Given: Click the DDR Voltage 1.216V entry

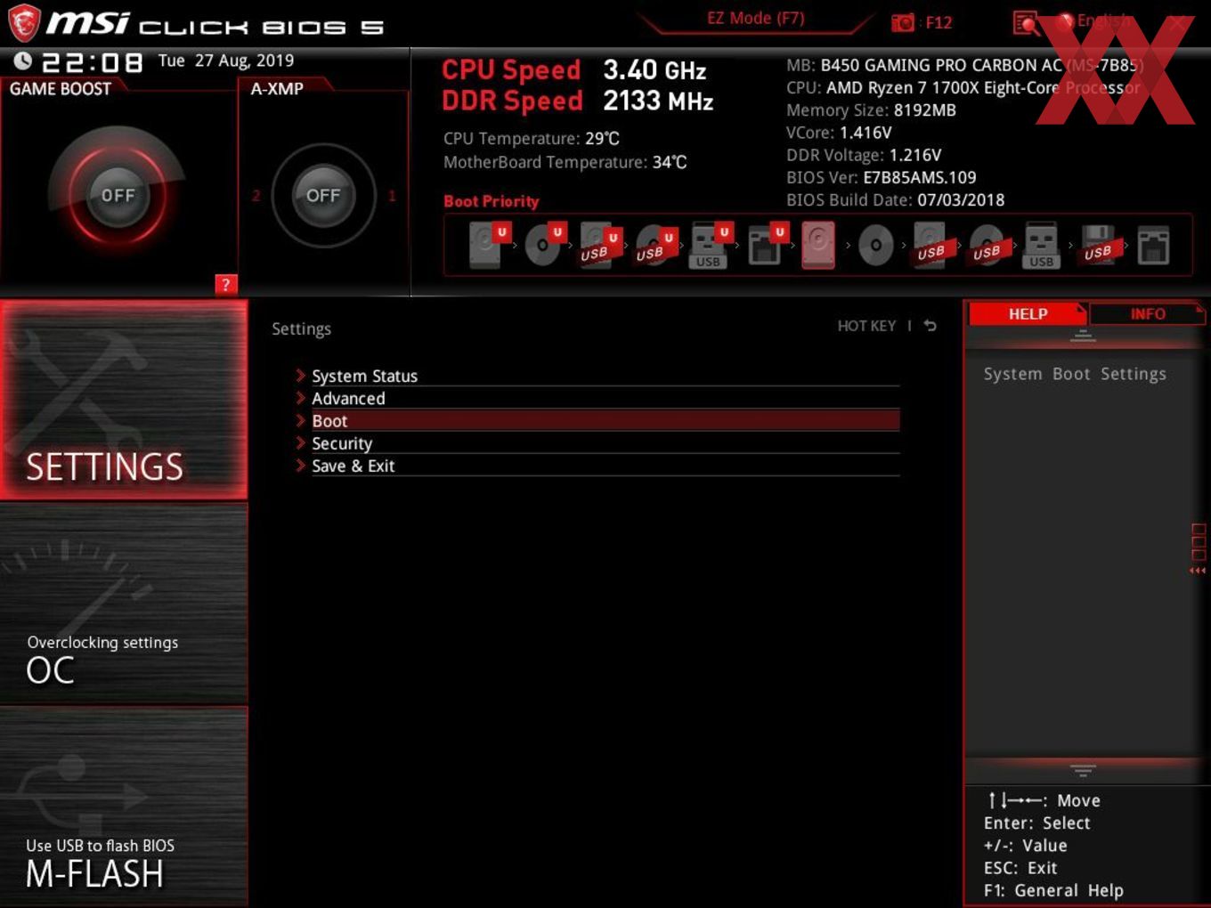Looking at the screenshot, I should click(864, 155).
